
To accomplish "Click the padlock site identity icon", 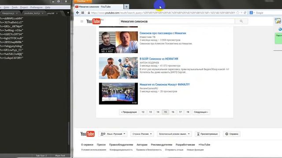I will pyautogui.click(x=89, y=13).
